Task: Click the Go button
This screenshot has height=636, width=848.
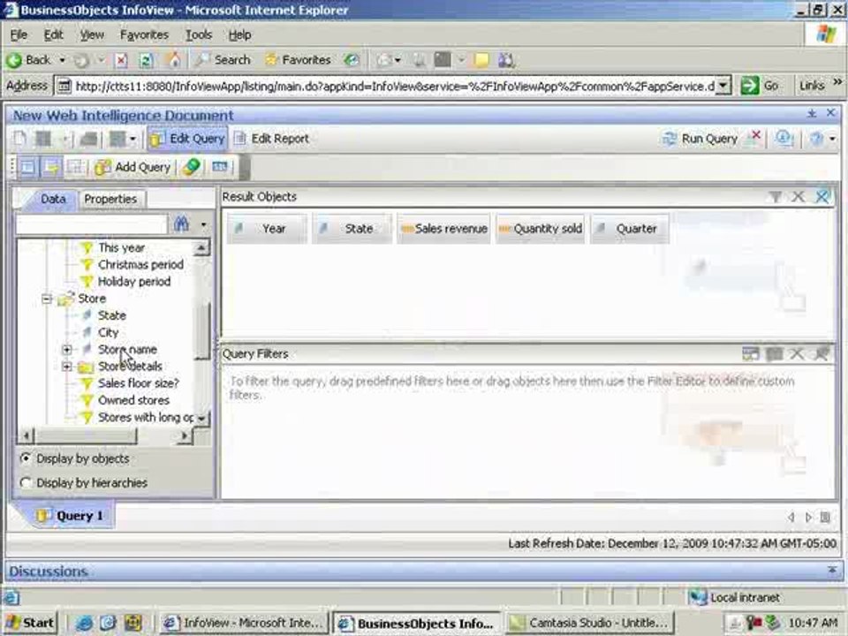Action: pos(760,86)
